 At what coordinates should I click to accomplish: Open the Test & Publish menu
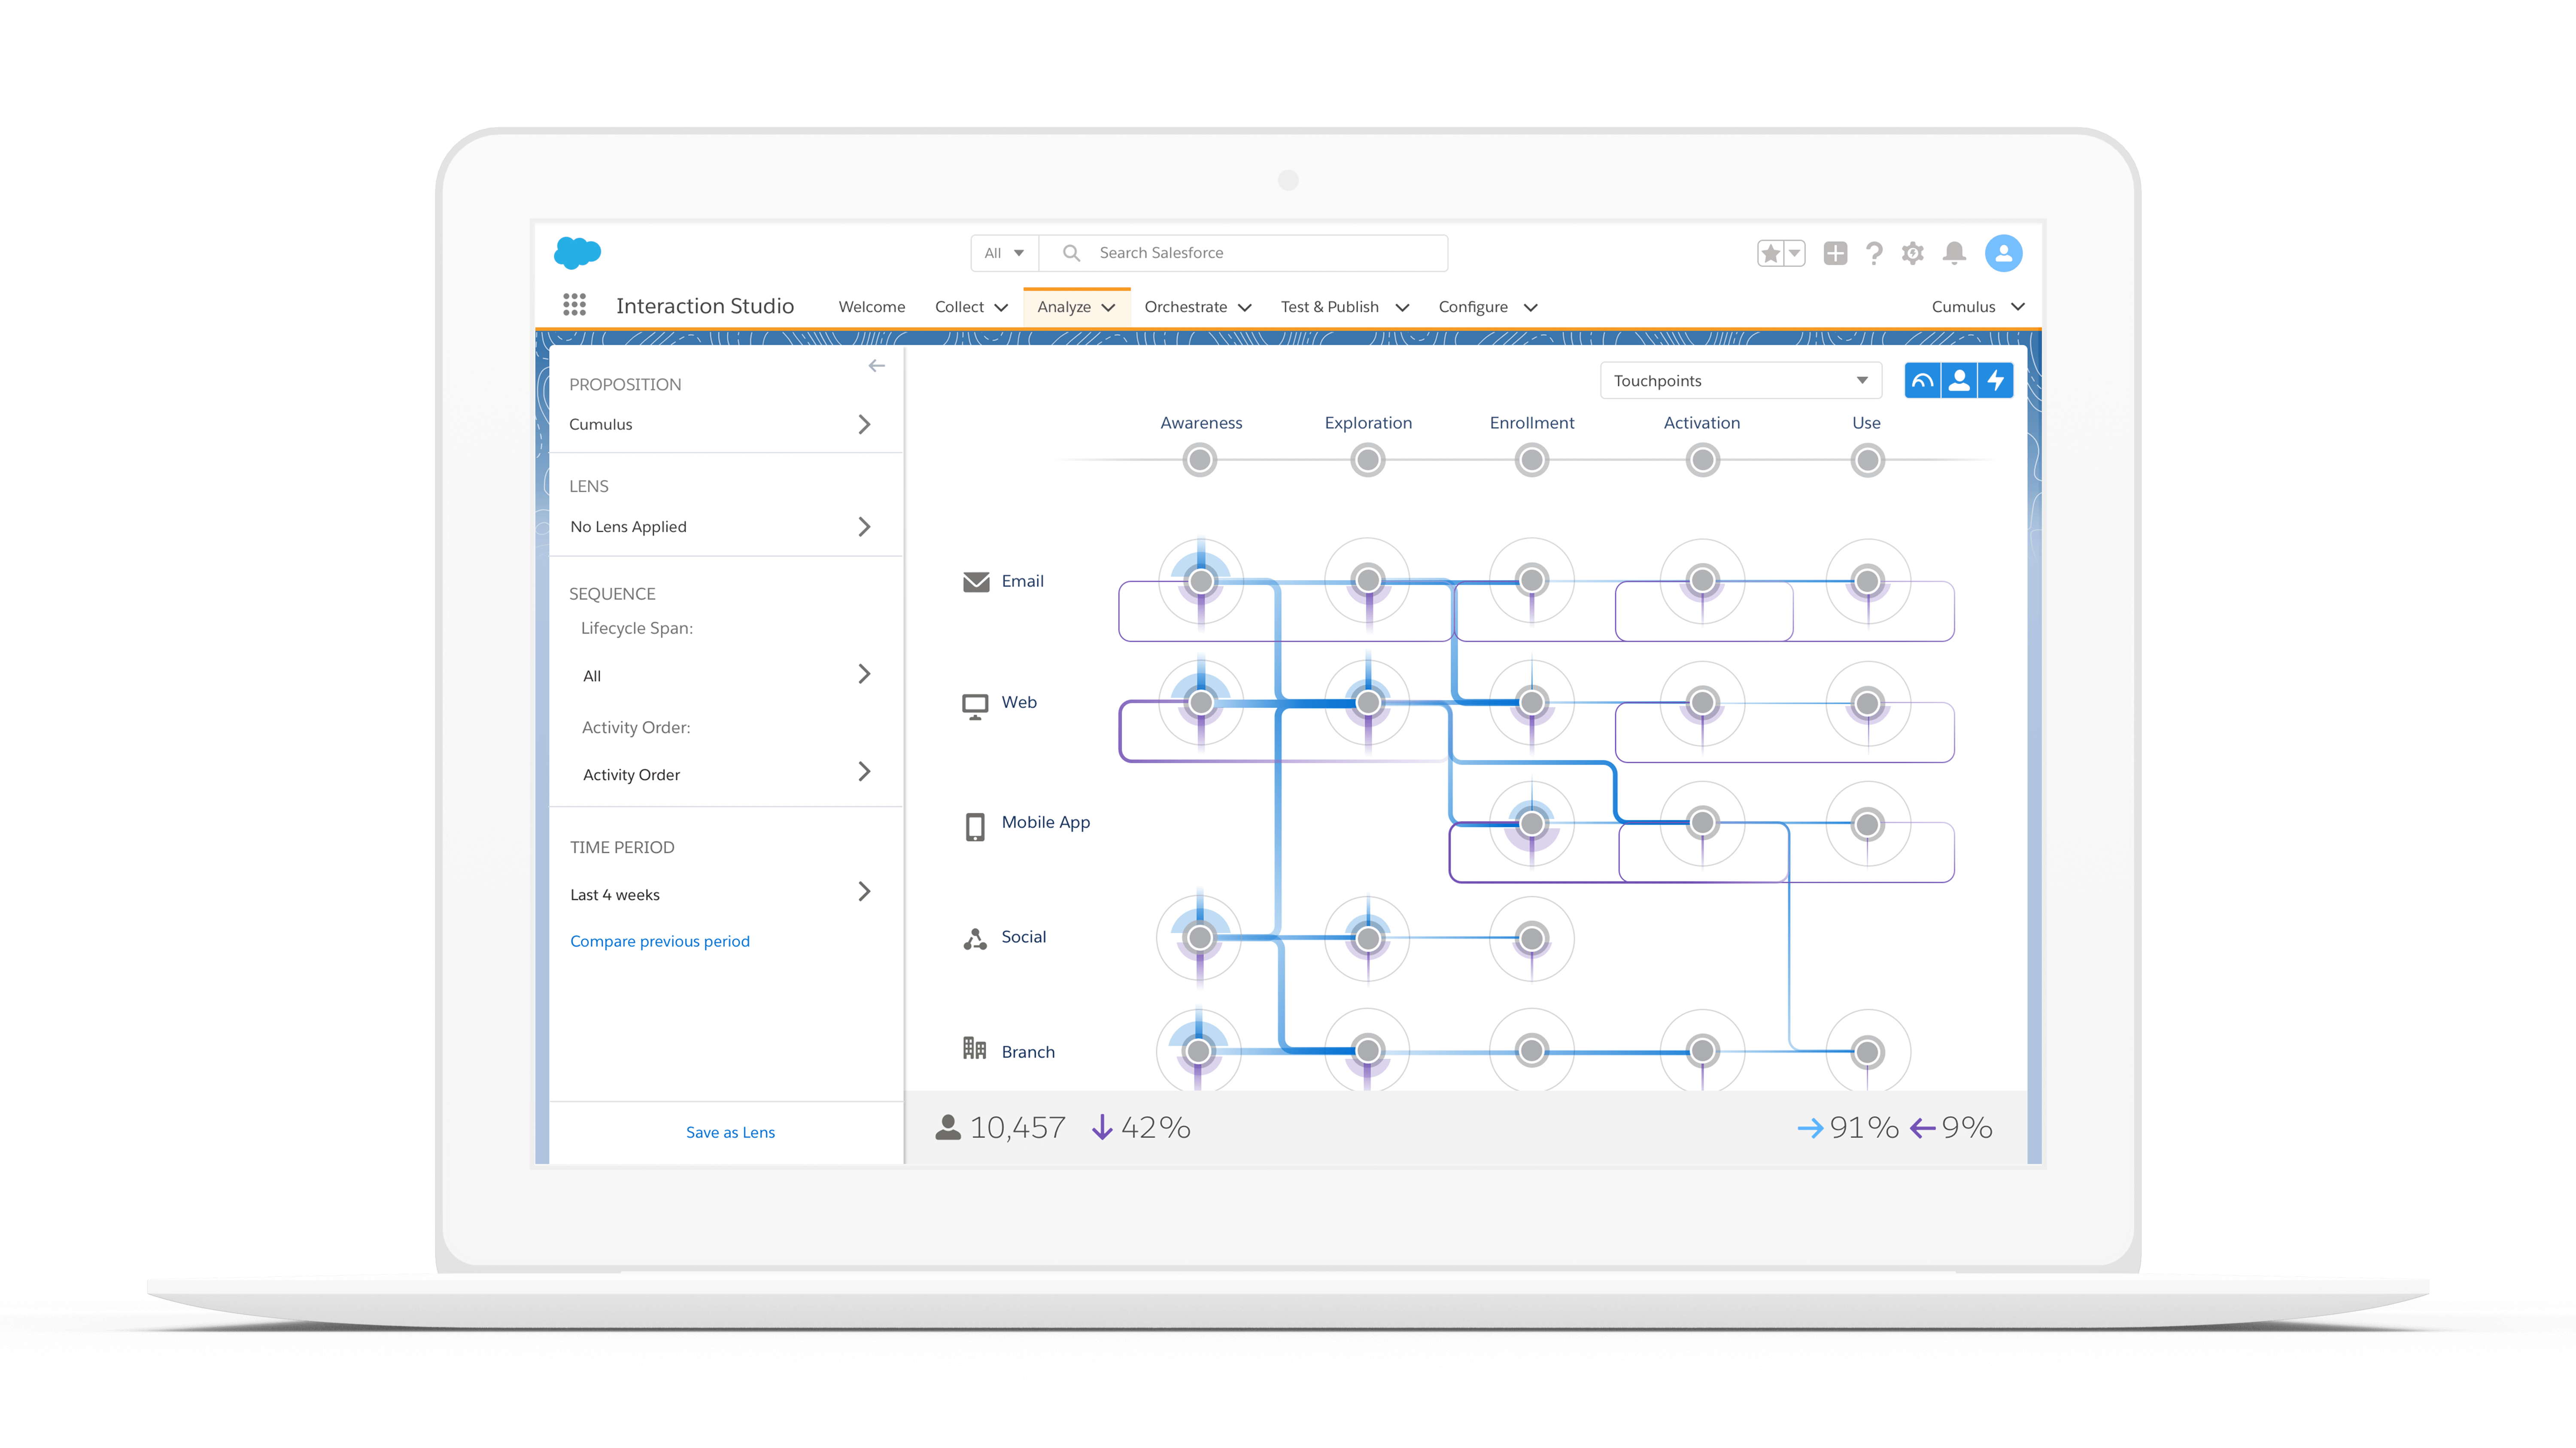click(x=1345, y=307)
